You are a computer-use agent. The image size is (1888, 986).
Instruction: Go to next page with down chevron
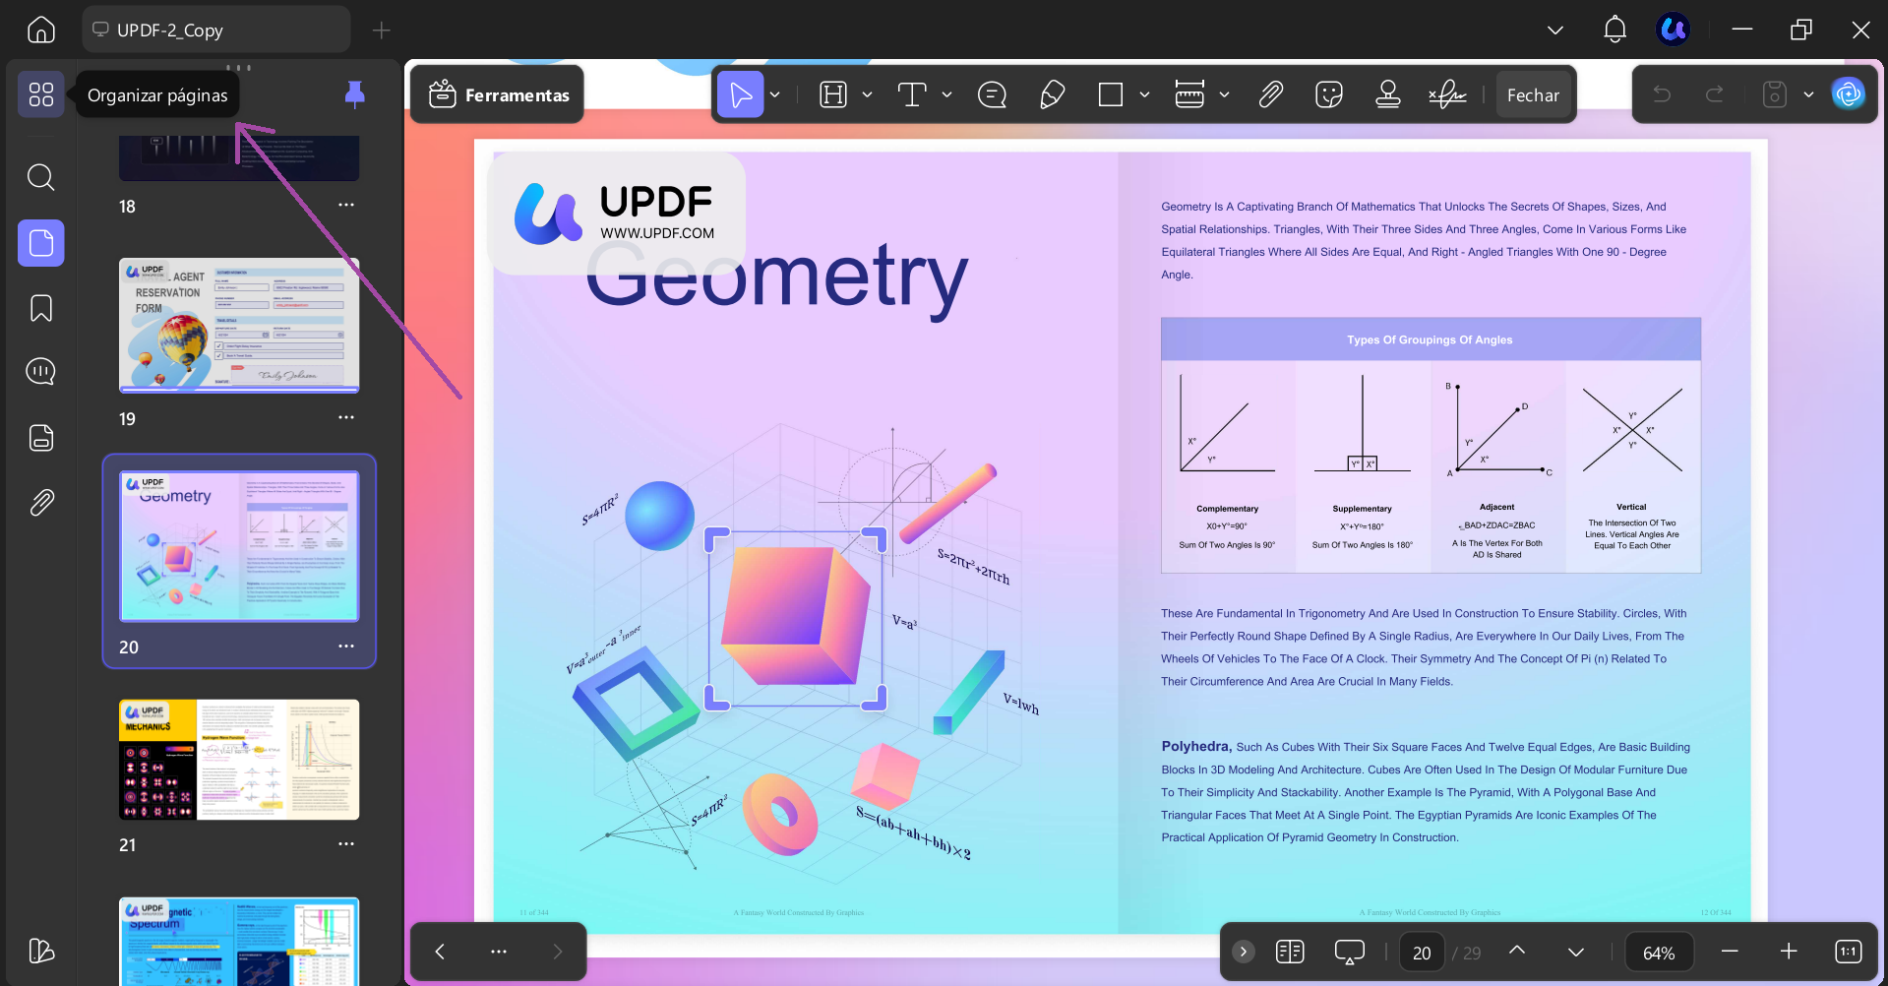tap(1576, 953)
